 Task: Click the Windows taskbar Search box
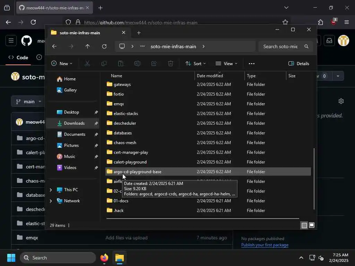[x=58, y=258]
